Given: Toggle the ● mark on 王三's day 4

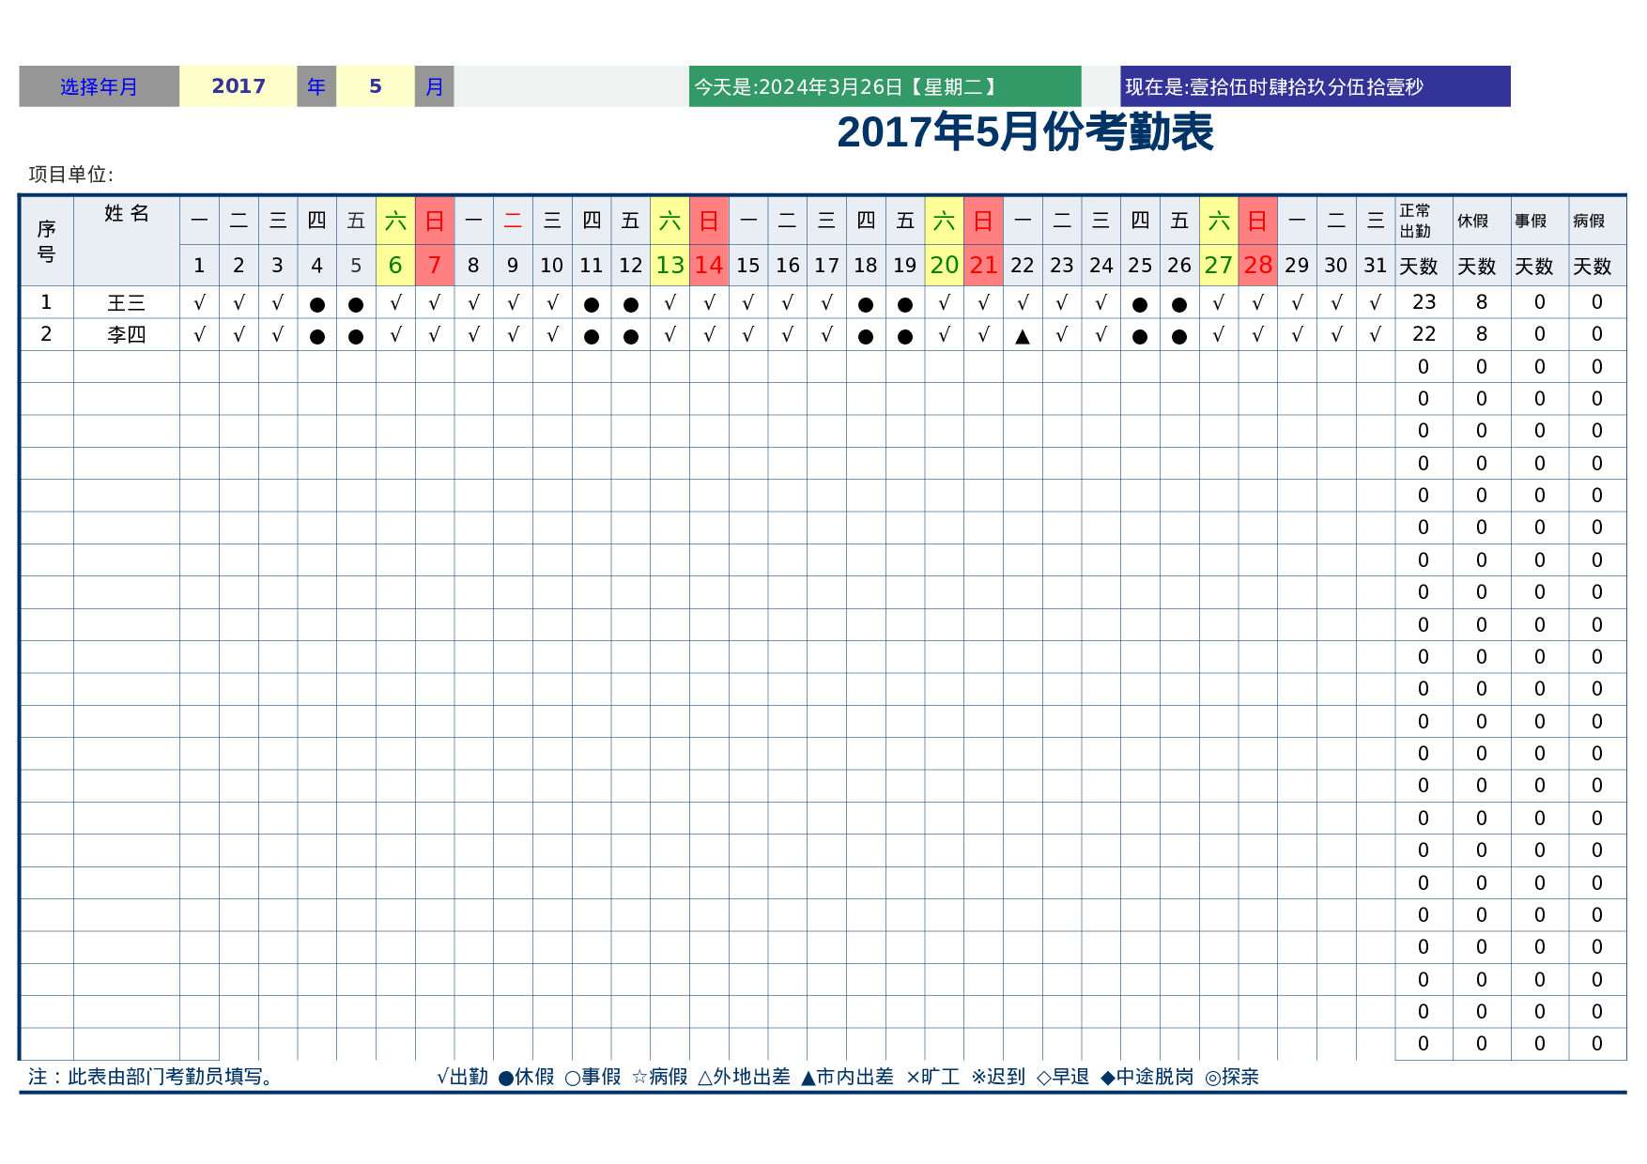Looking at the screenshot, I should coord(316,302).
